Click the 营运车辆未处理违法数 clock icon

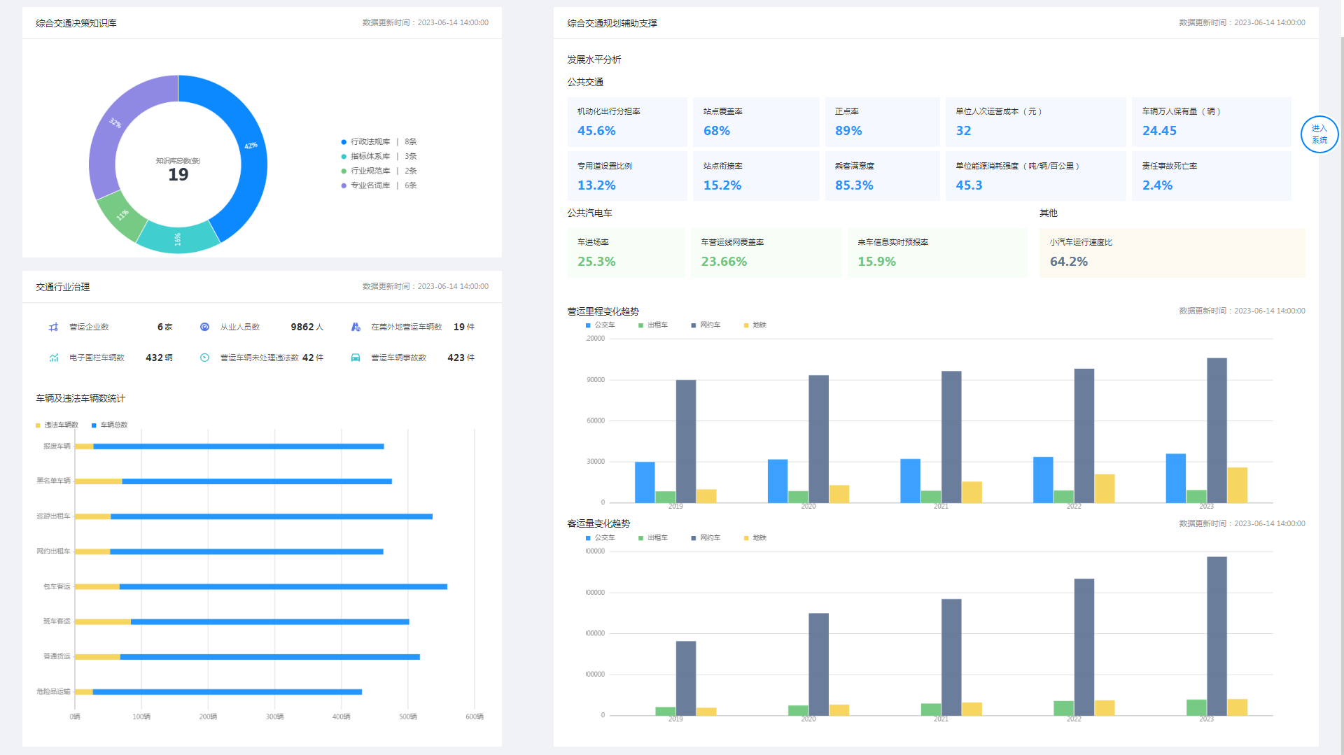pos(204,358)
